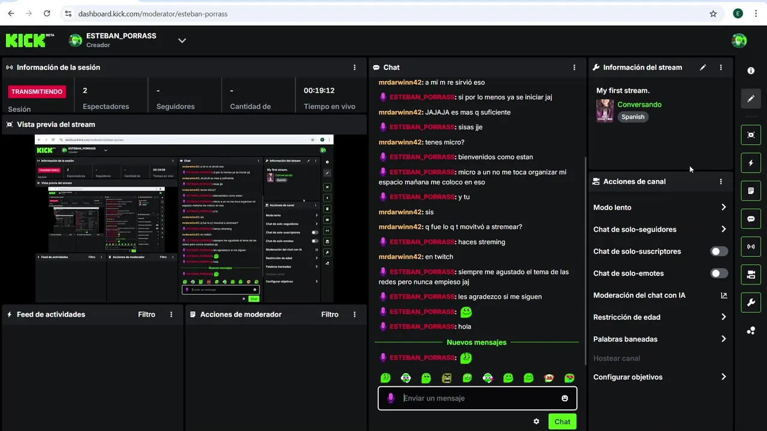Toggle the camera channel actions sidebar icon
Viewport: 767px width, 431px height.
click(751, 275)
